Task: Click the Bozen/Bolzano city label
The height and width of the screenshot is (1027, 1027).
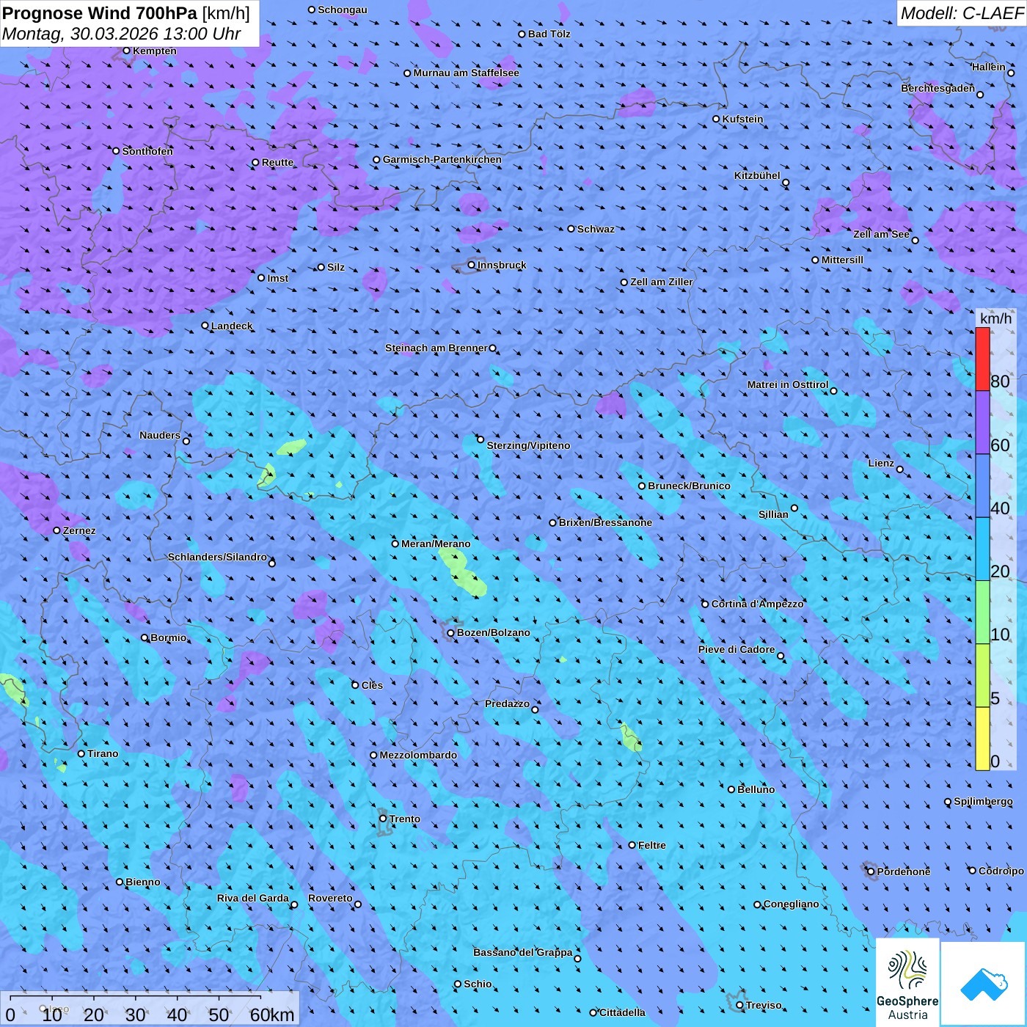Action: click(494, 632)
